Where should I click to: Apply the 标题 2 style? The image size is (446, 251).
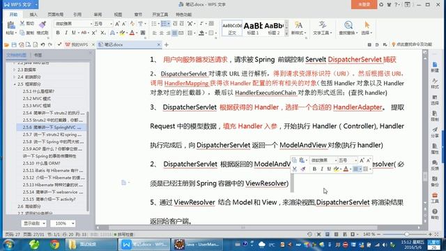click(x=274, y=28)
